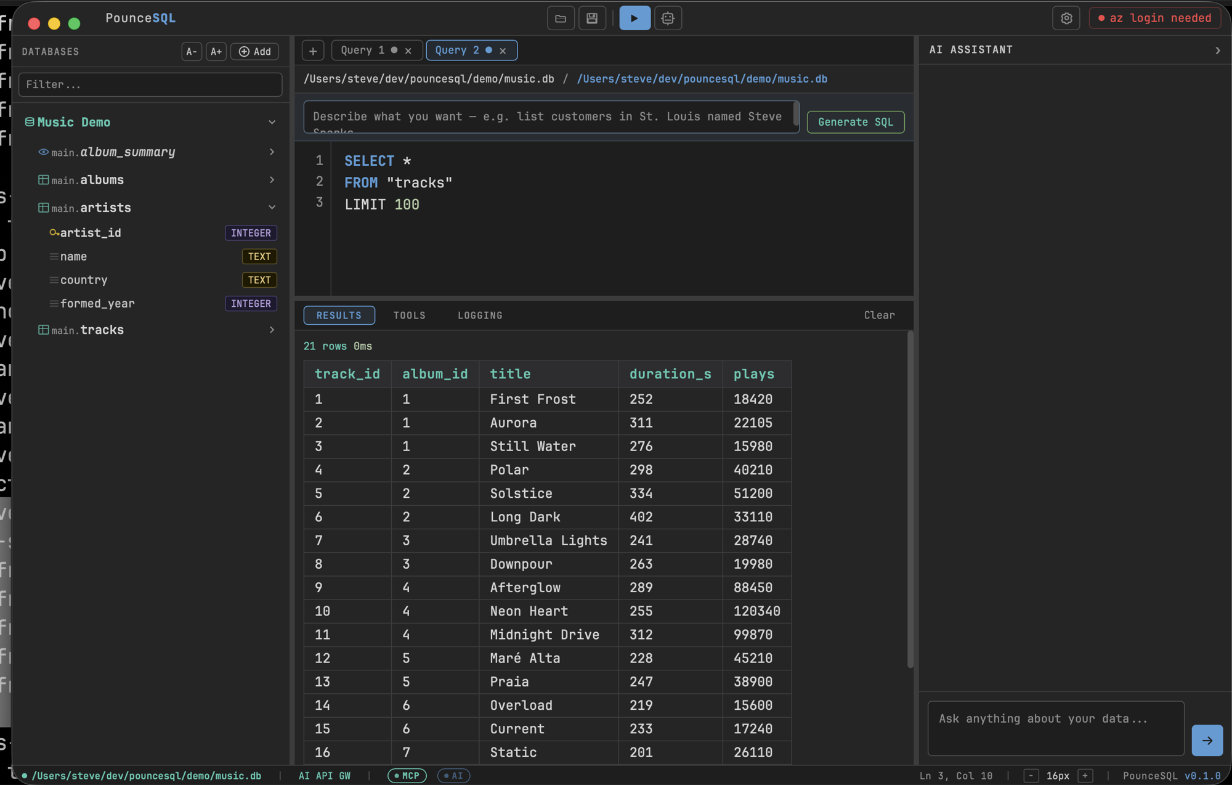The image size is (1232, 785).
Task: Focus the database Filter field
Action: point(150,84)
